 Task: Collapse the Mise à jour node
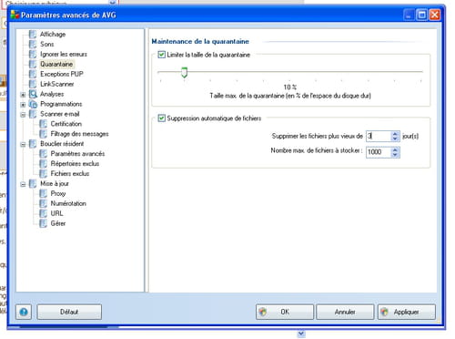coord(23,184)
